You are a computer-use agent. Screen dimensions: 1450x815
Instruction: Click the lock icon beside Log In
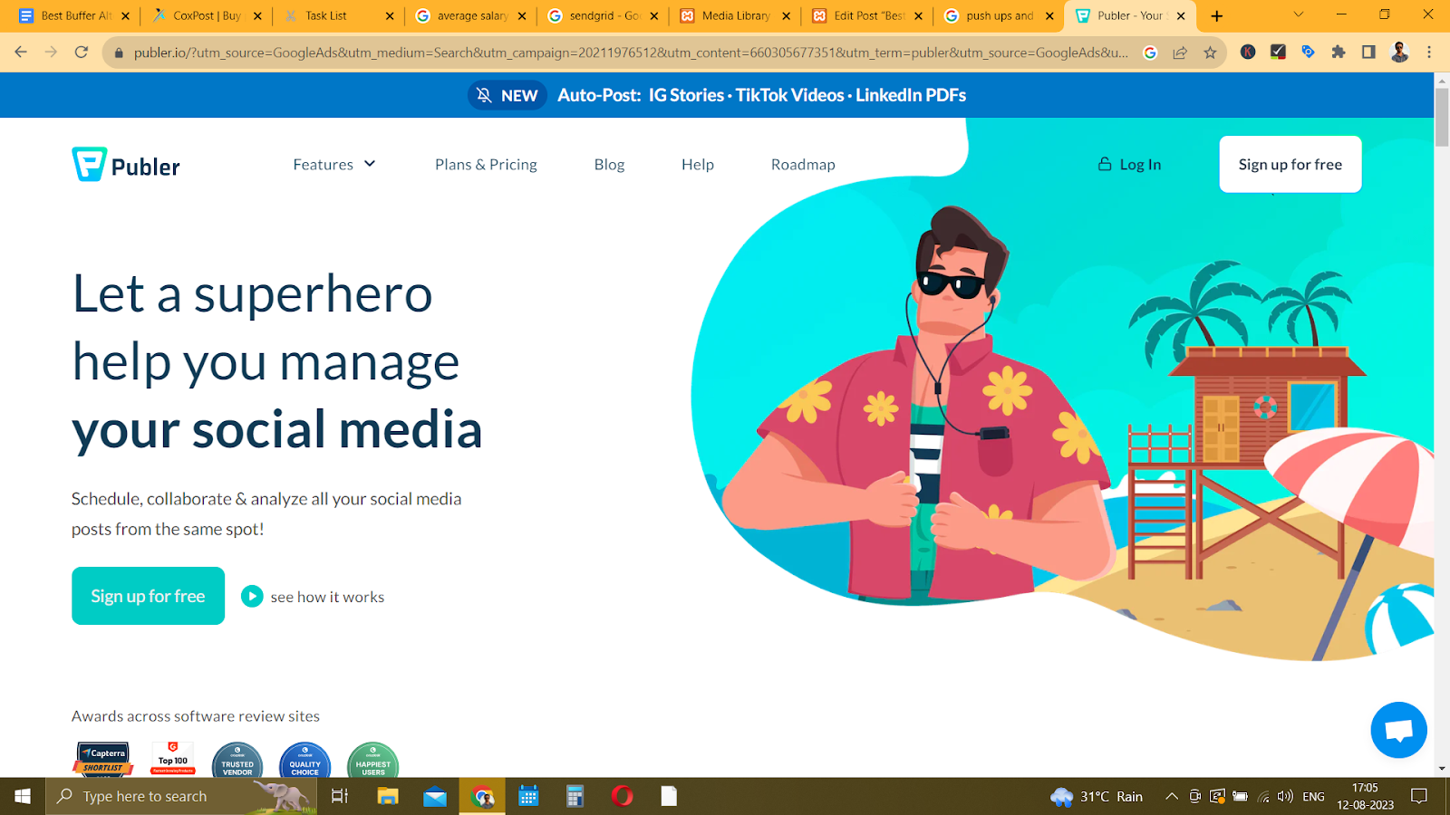pyautogui.click(x=1105, y=164)
